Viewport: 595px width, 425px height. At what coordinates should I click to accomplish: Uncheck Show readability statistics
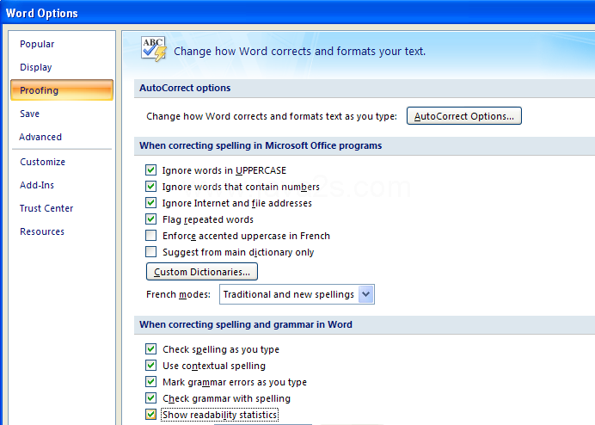pos(150,414)
